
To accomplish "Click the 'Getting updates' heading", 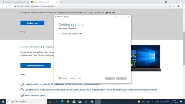I will 71,25.
